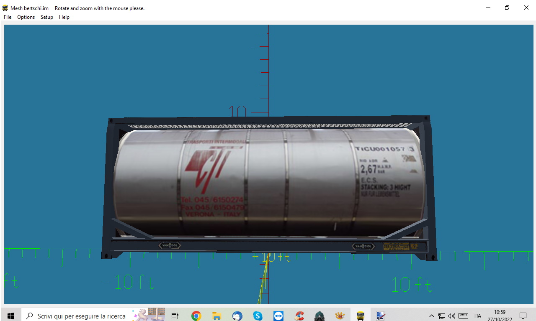Click the search highlights illustration in the search box
Screen dimensions: 536x321
149,315
